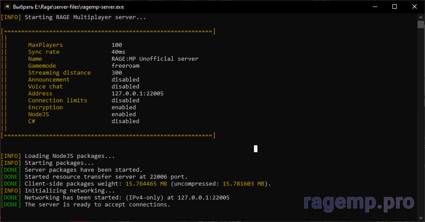
Task: Click the Streaming distance label
Action: [x=59, y=73]
